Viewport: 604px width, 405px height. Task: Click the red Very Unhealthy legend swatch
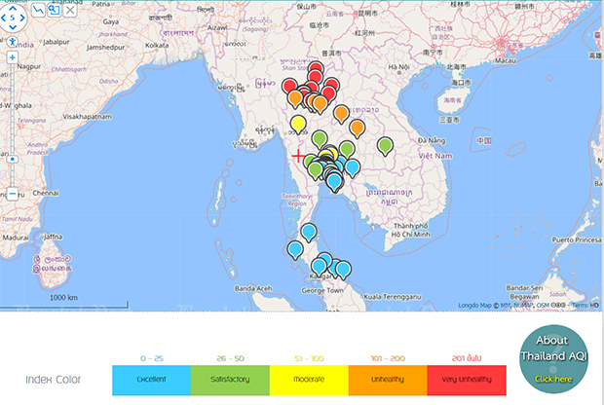[x=466, y=378]
